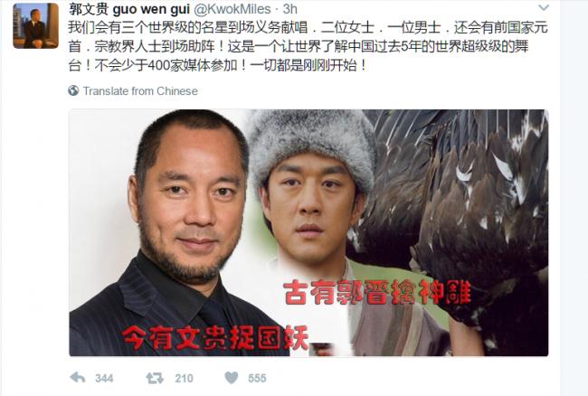Image resolution: width=588 pixels, height=396 pixels.
Task: Click the globe icon beside Translate
Action: pos(73,90)
